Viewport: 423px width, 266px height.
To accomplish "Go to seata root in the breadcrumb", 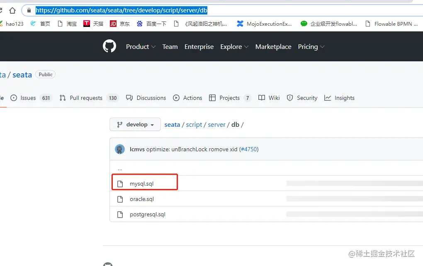I will (x=172, y=125).
